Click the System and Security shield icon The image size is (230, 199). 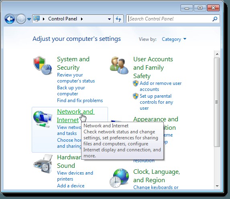click(43, 65)
